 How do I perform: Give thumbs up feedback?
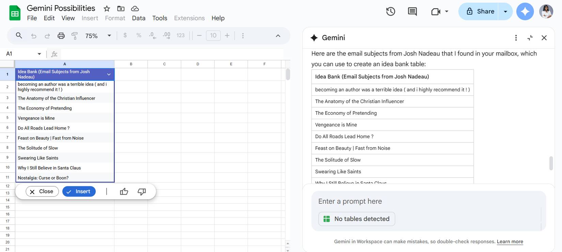124,191
